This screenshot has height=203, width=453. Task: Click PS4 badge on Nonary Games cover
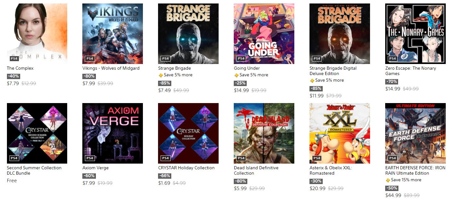click(392, 59)
